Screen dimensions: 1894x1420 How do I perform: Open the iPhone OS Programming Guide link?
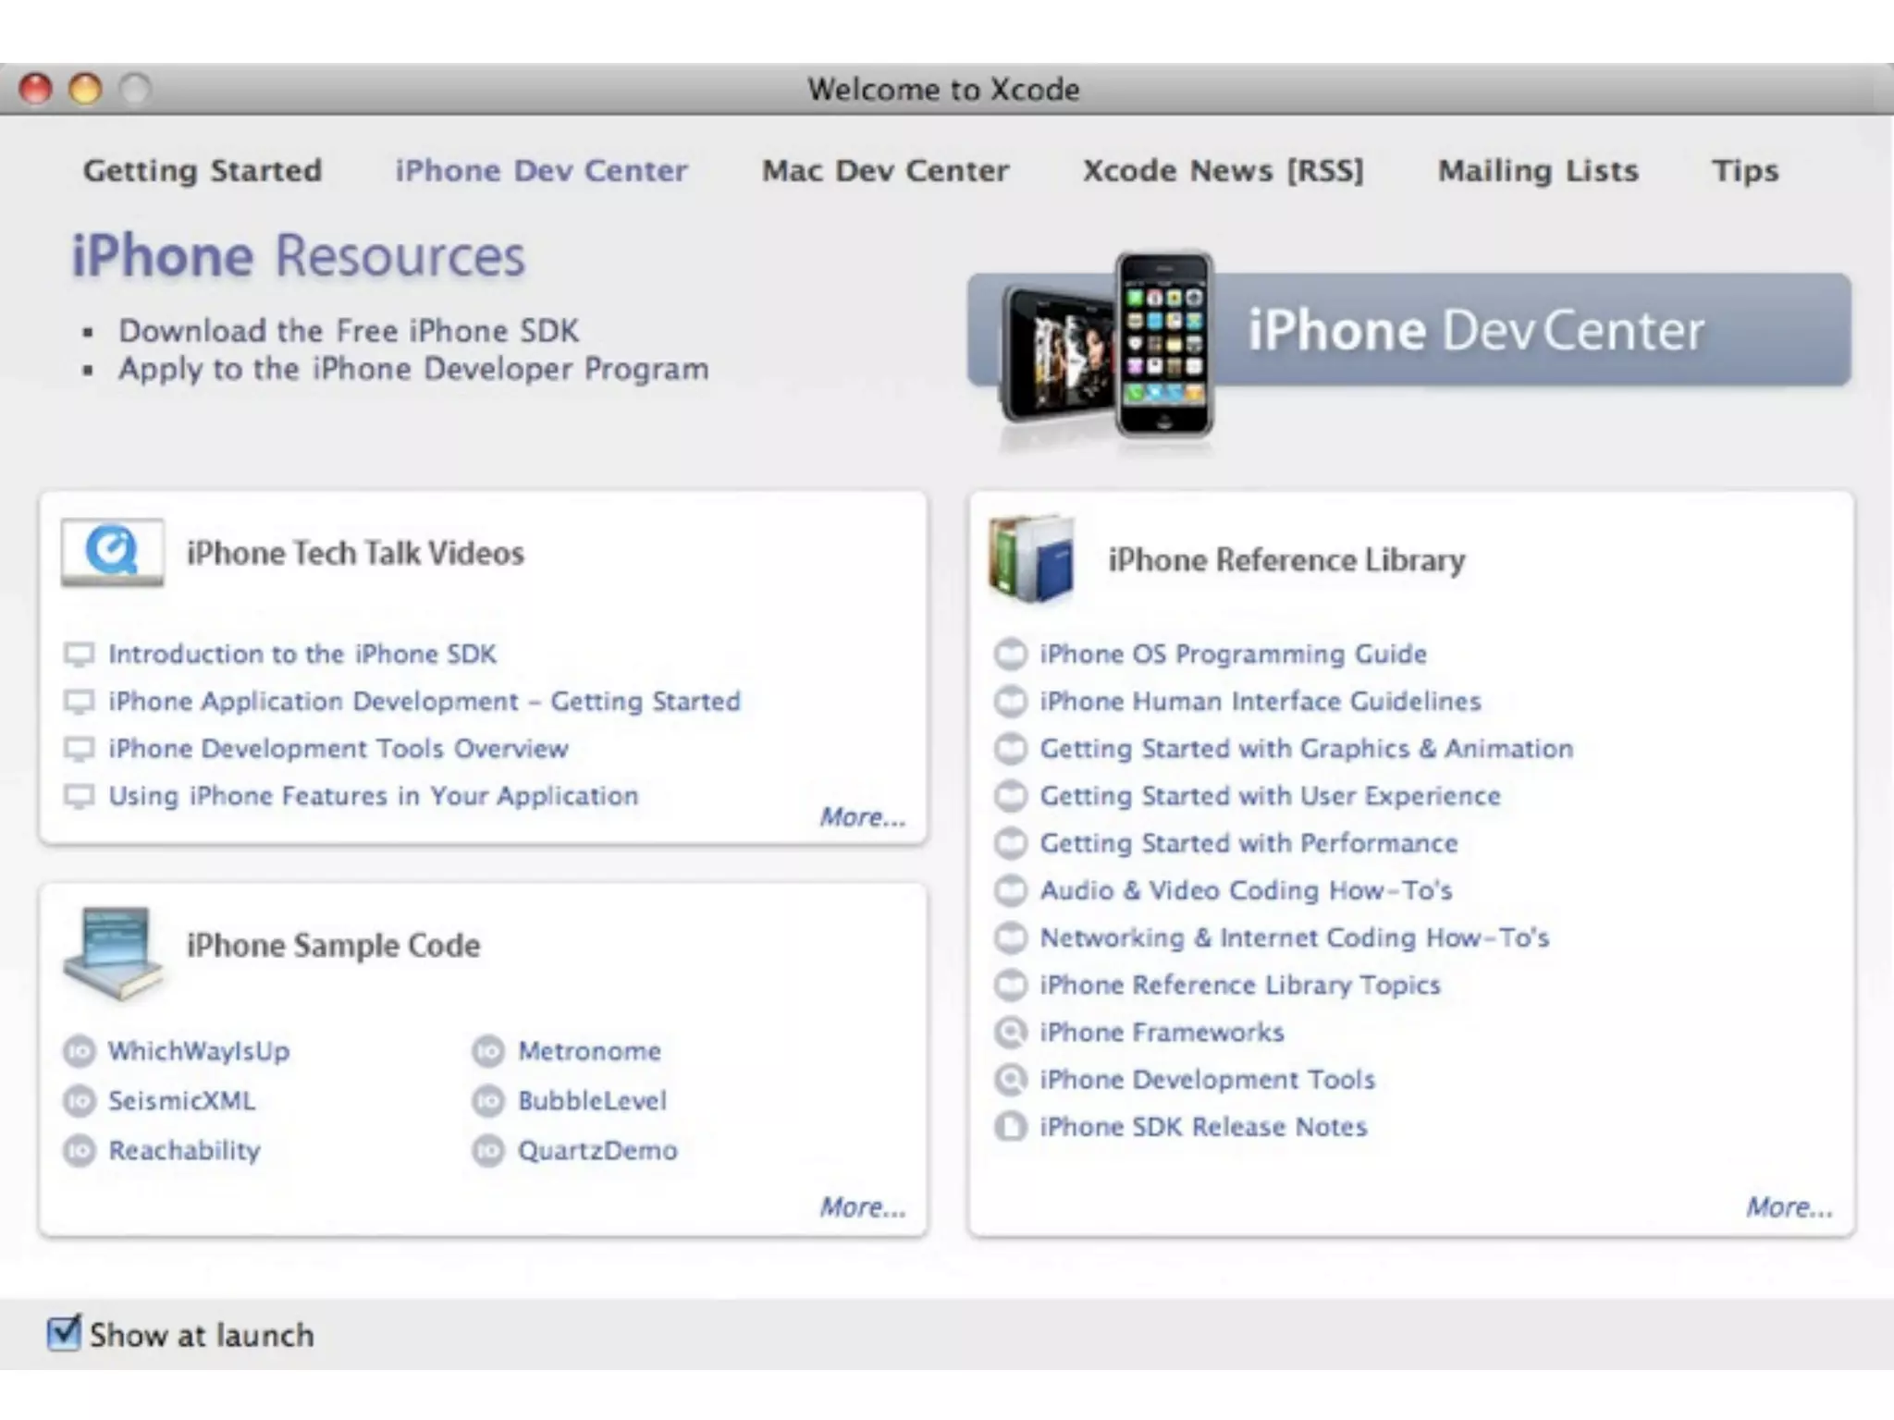point(1234,655)
